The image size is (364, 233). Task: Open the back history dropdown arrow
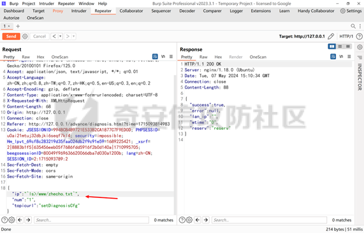point(60,36)
